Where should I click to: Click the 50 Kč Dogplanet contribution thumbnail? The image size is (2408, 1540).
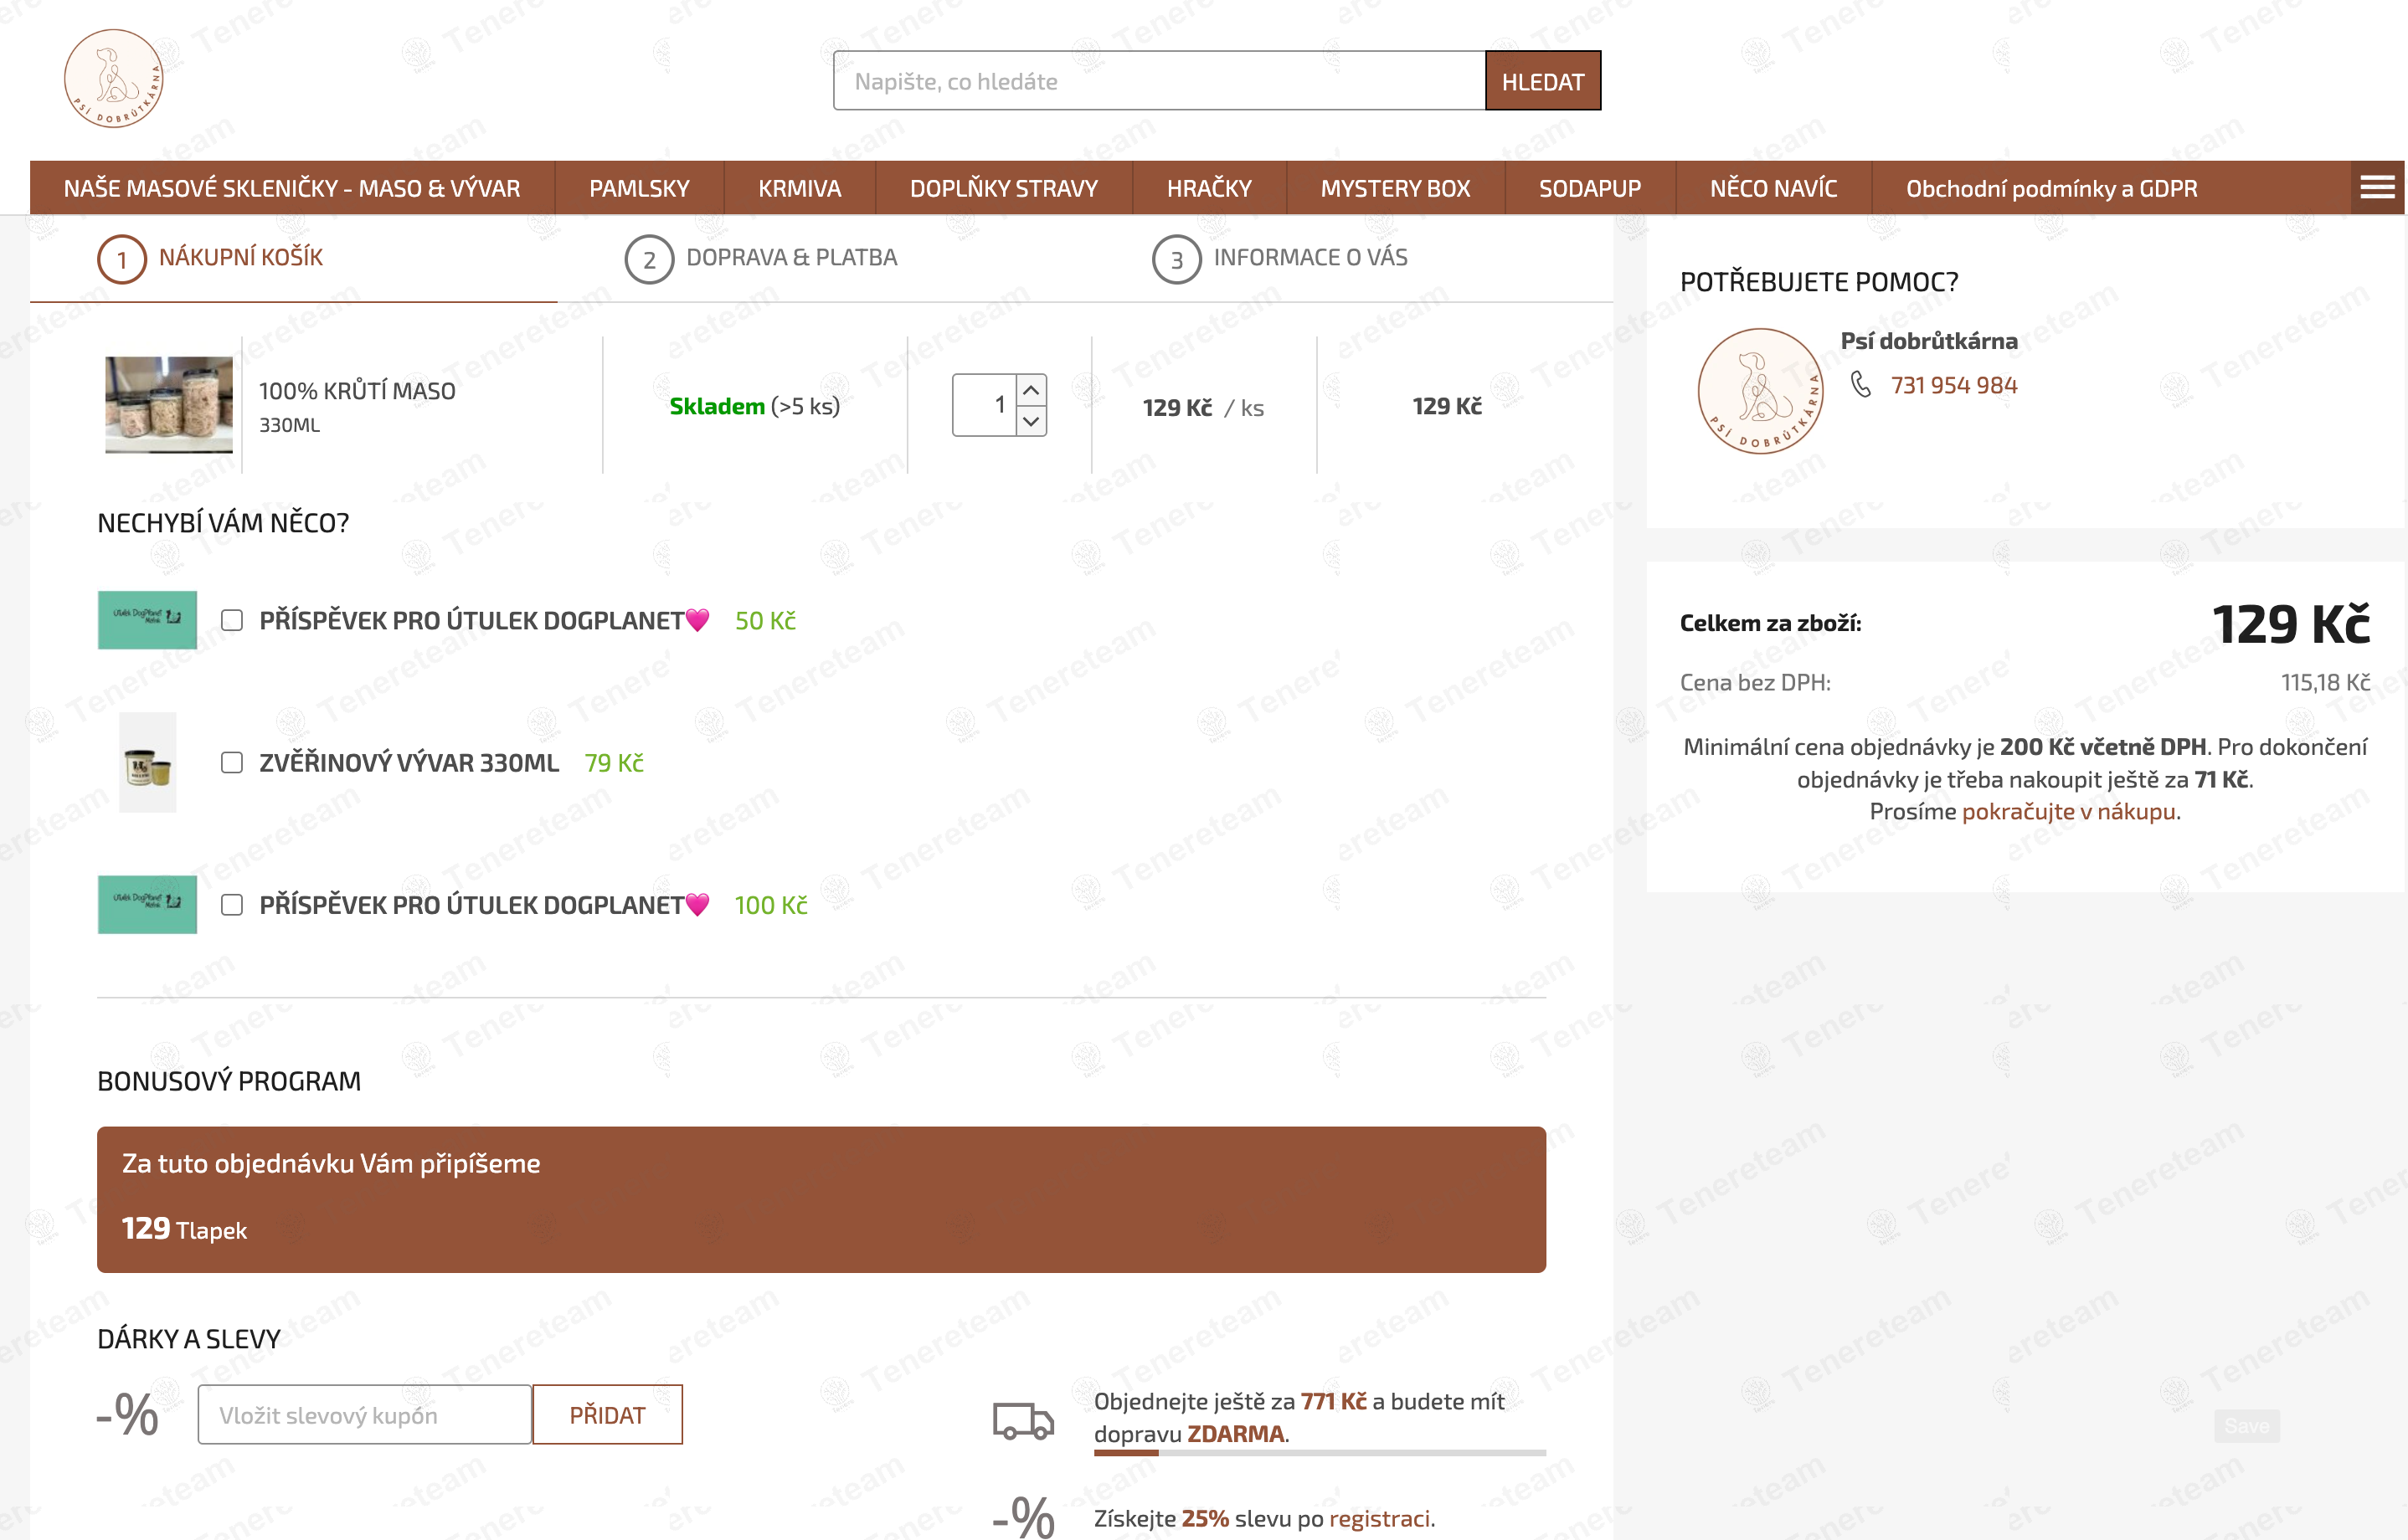(147, 620)
